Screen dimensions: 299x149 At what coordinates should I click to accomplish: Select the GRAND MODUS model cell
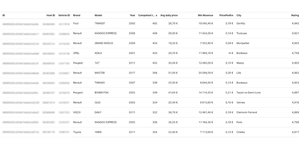pos(104,43)
